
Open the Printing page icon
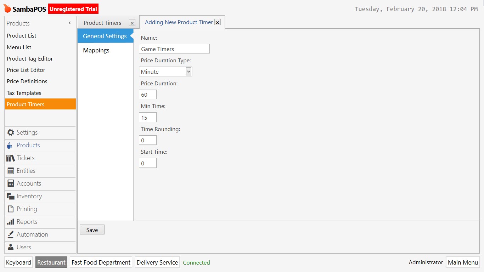click(11, 209)
